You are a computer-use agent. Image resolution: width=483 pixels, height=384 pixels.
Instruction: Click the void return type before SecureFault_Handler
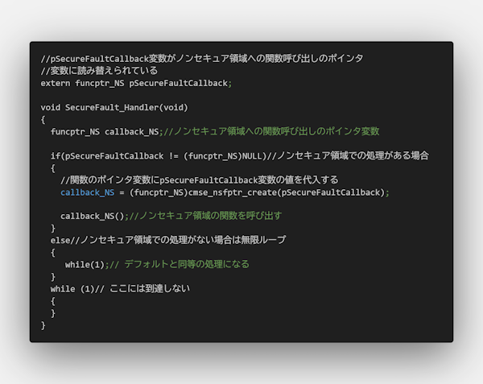(x=50, y=107)
